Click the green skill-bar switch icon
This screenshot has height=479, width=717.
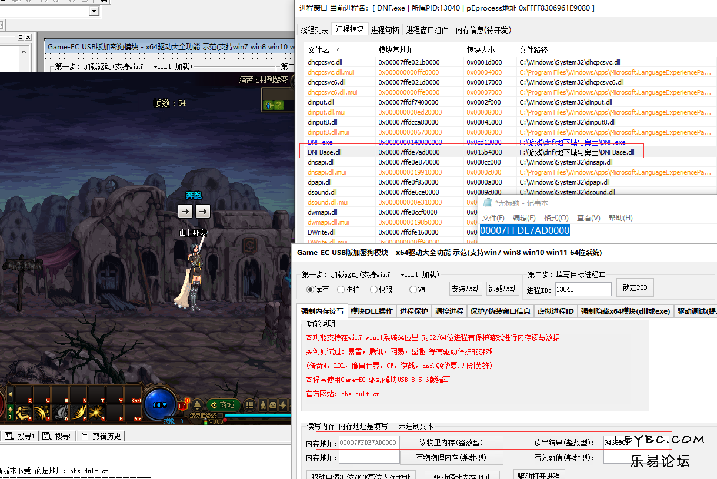click(x=10, y=412)
